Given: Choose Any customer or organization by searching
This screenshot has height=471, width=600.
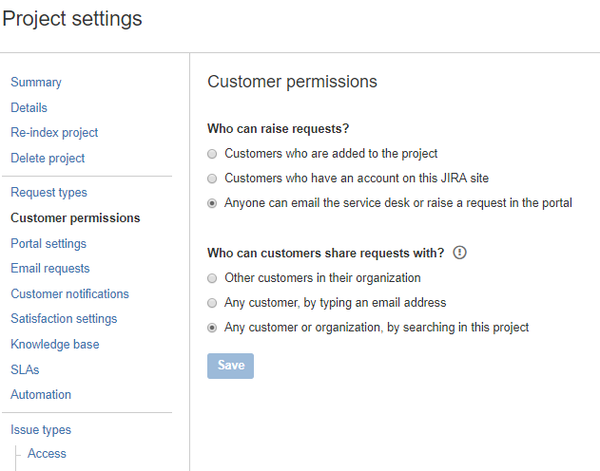Looking at the screenshot, I should point(213,328).
